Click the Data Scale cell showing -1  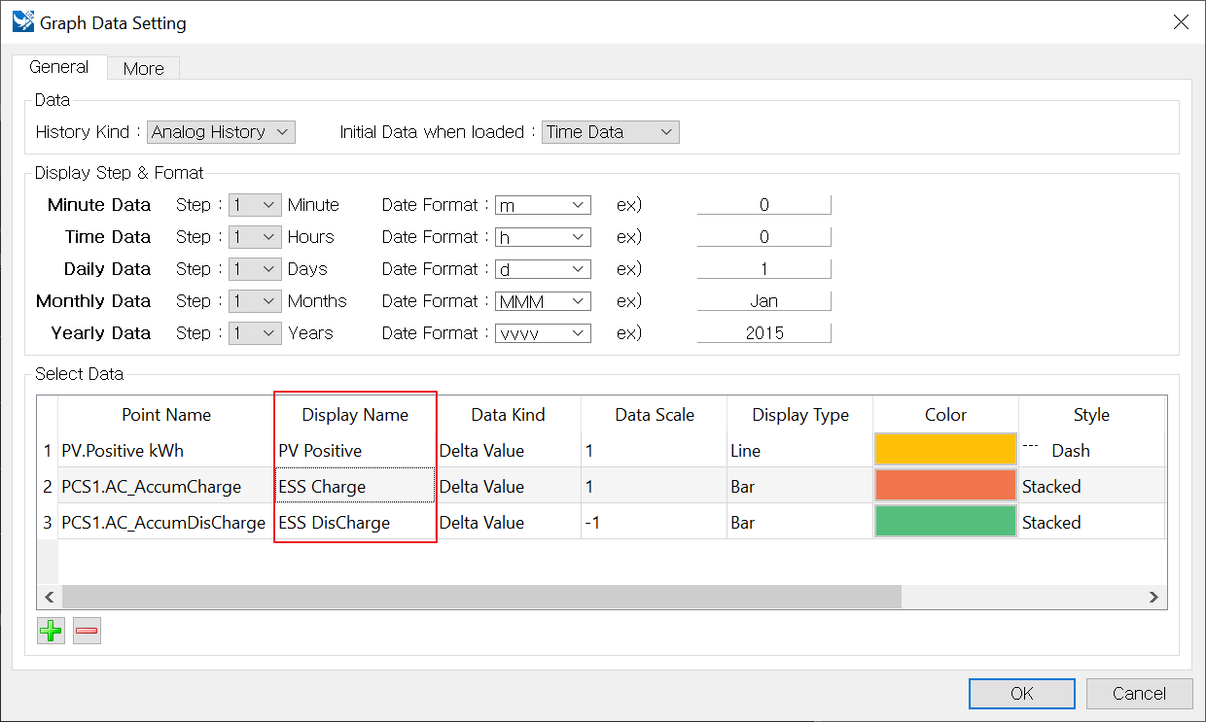click(654, 522)
